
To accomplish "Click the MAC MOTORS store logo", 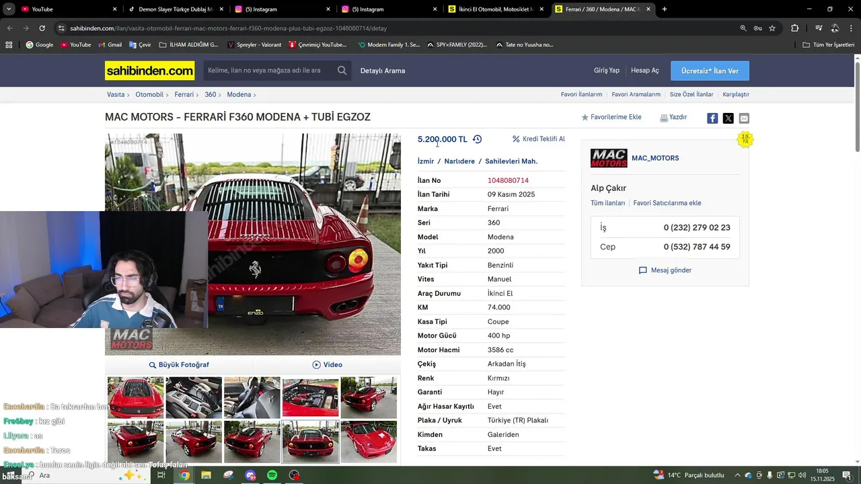I will 609,158.
